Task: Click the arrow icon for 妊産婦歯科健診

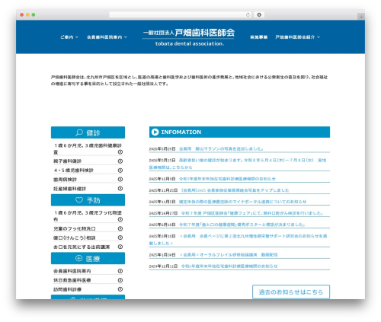Action: point(120,189)
